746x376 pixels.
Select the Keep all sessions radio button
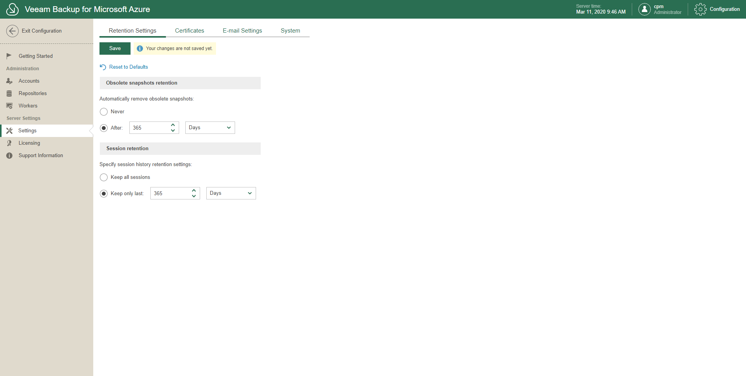(104, 177)
